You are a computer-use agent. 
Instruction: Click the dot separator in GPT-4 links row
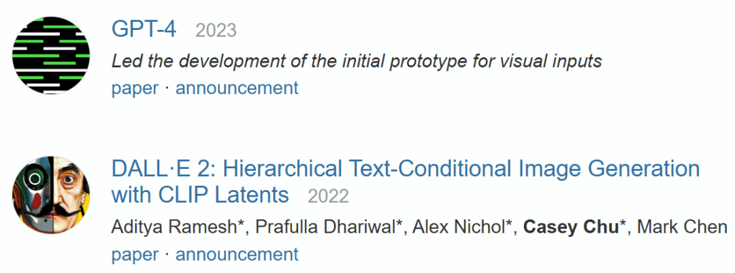pyautogui.click(x=167, y=89)
